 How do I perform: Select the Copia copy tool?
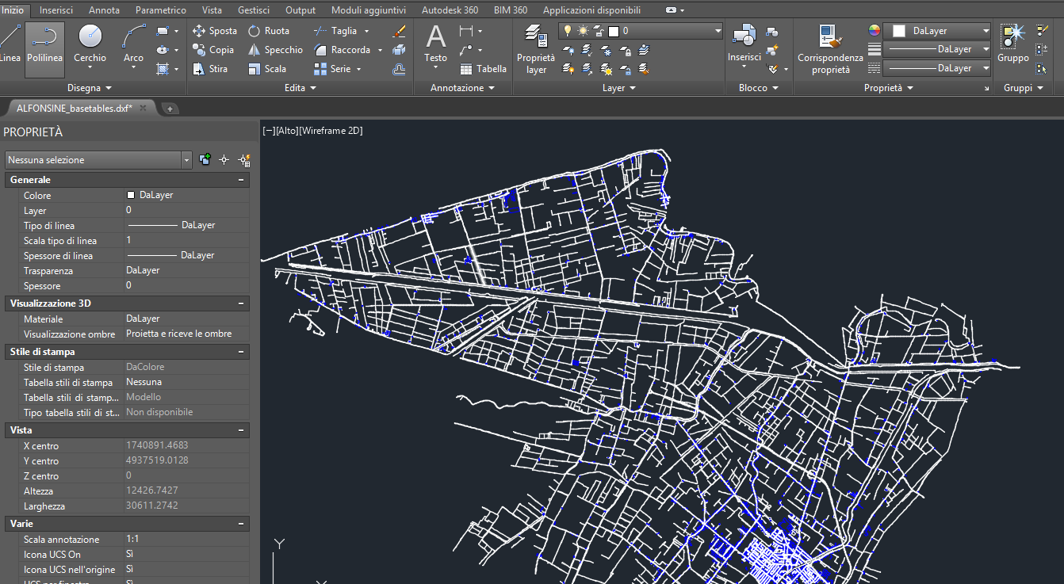coord(213,50)
